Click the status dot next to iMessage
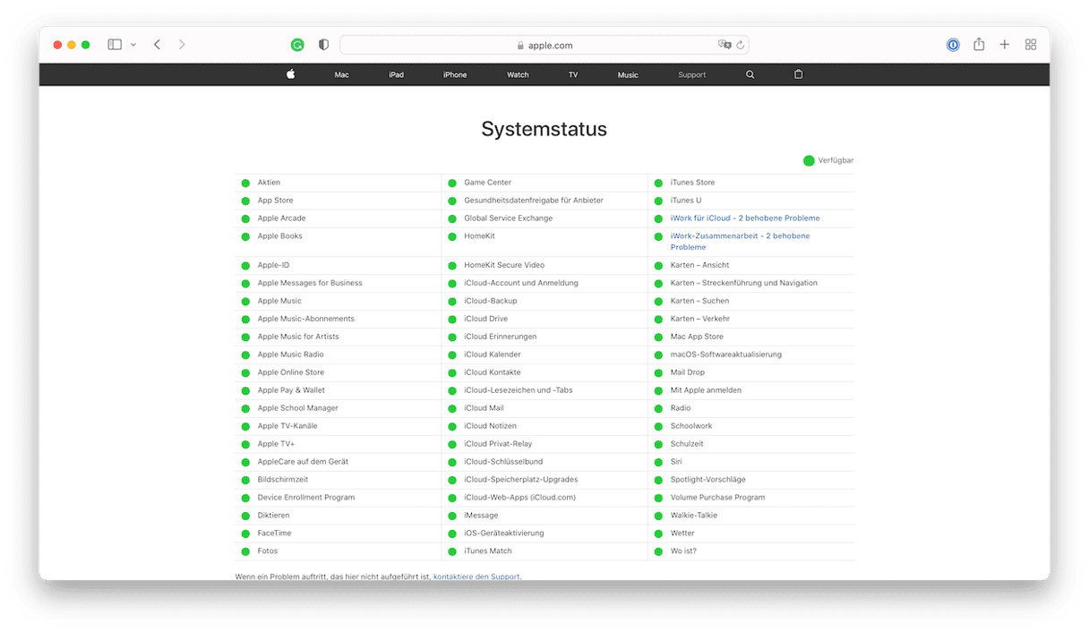This screenshot has width=1089, height=632. click(452, 516)
